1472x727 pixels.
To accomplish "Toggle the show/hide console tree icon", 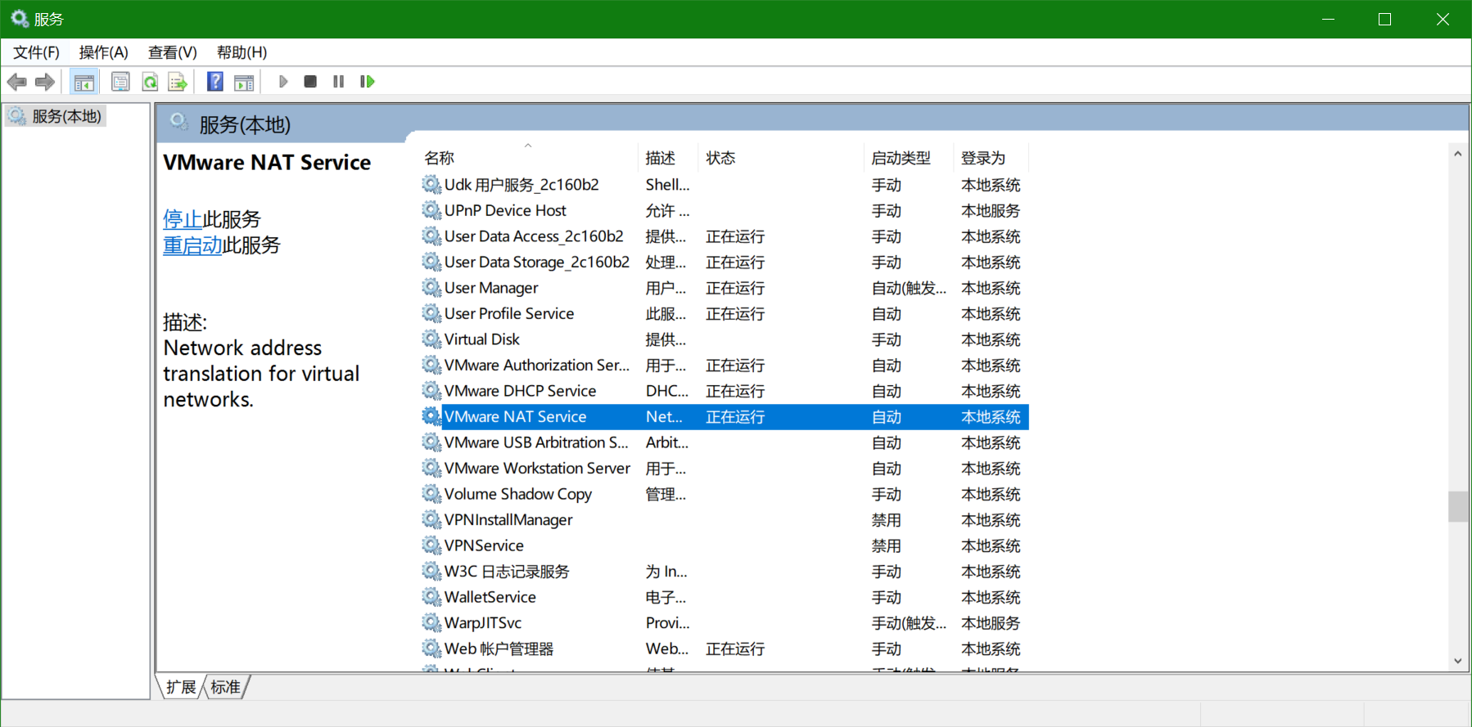I will click(x=84, y=82).
